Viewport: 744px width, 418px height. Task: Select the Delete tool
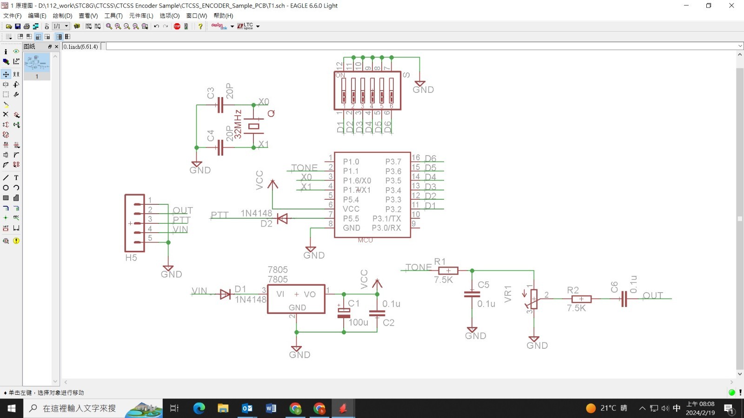click(x=6, y=114)
